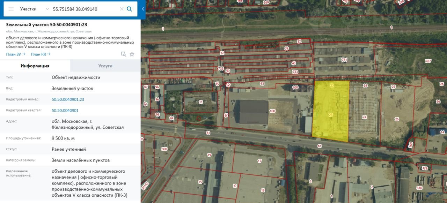Screen dimensions: 447x203
Task: Click the zoom-to-object icon beside star
Action: pyautogui.click(x=123, y=54)
